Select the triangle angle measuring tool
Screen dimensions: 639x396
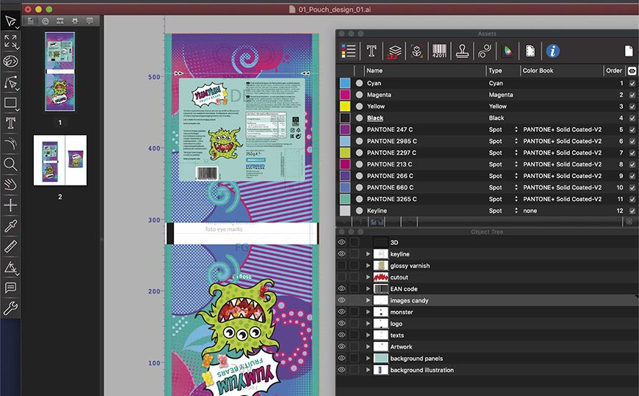click(x=10, y=267)
